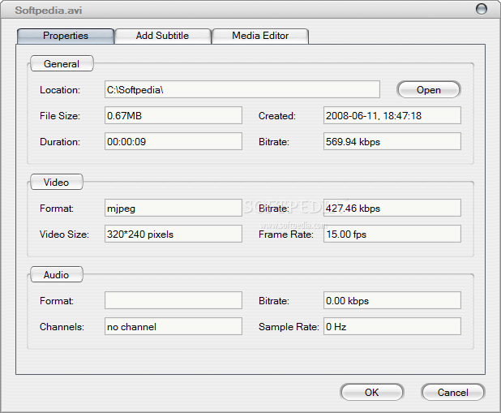
Task: Click the Video group header label
Action: click(x=57, y=182)
